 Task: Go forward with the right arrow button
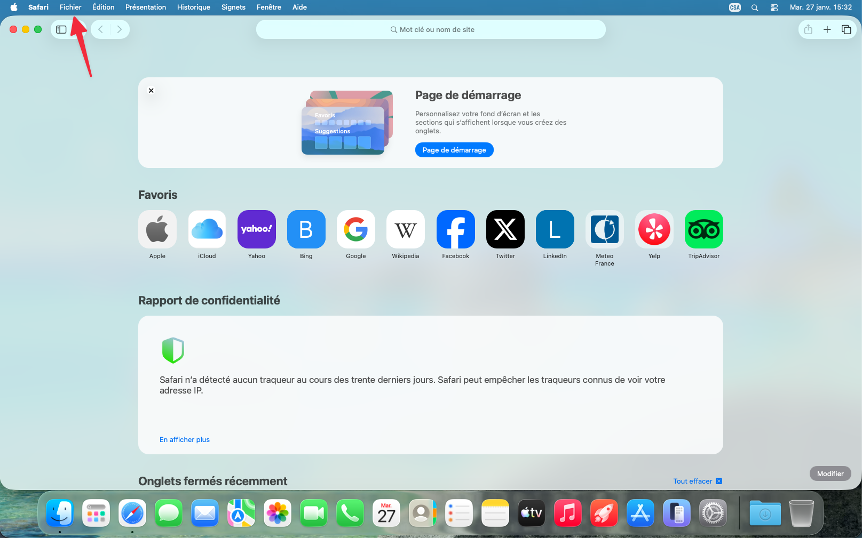point(120,29)
